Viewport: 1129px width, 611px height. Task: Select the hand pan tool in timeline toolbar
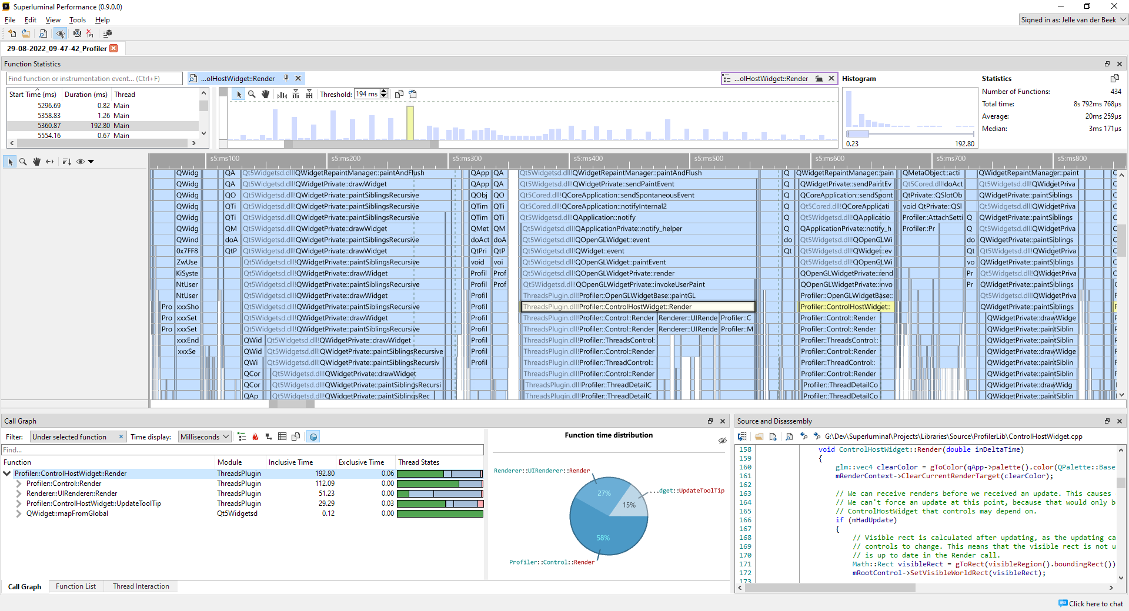coord(36,162)
